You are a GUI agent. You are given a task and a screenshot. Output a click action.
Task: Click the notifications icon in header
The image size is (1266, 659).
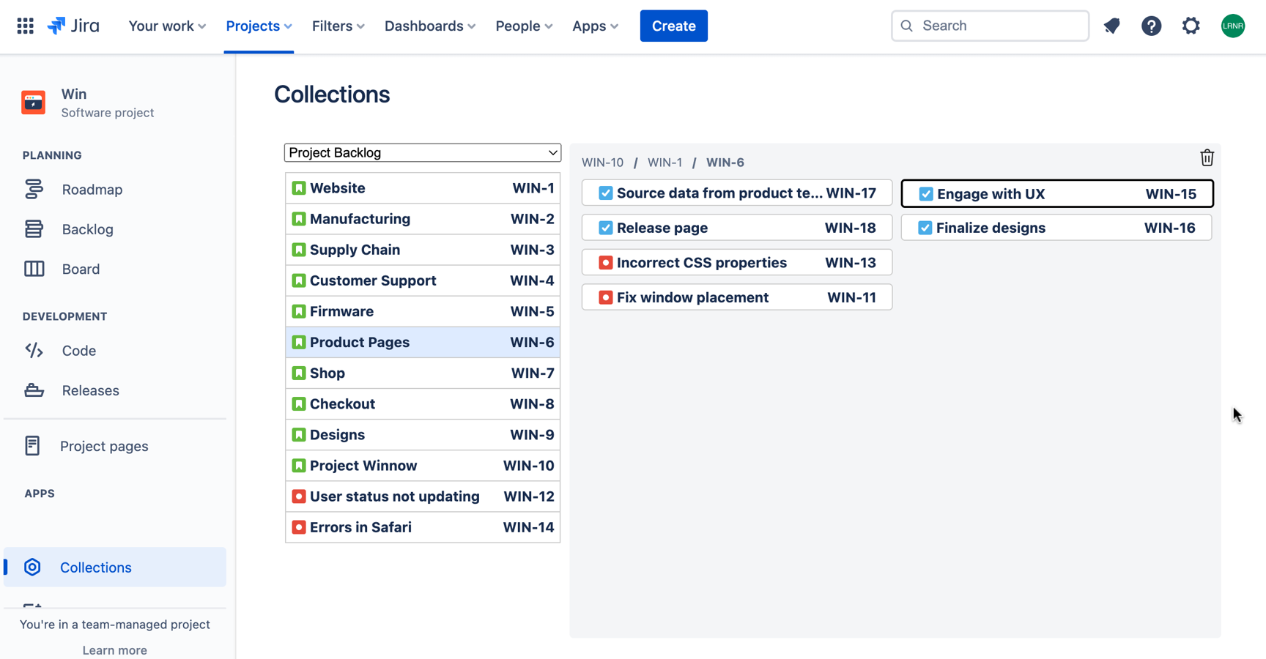tap(1111, 26)
